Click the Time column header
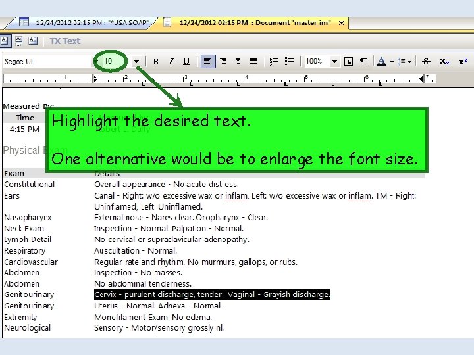474x355 pixels. pos(25,118)
